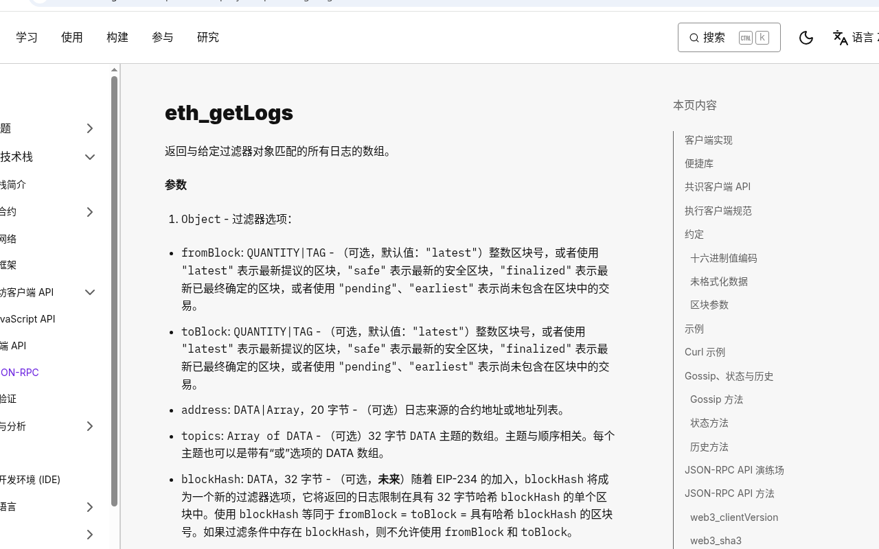Click the search magnifier icon
879x549 pixels.
pyautogui.click(x=694, y=38)
